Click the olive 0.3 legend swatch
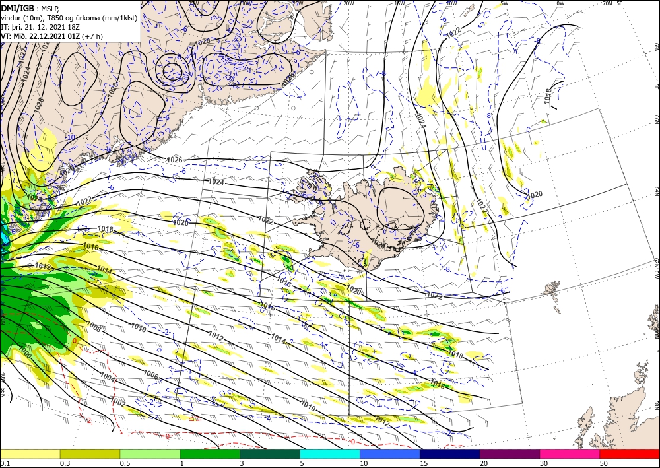Viewport: 660px width, 468px height. 90,453
